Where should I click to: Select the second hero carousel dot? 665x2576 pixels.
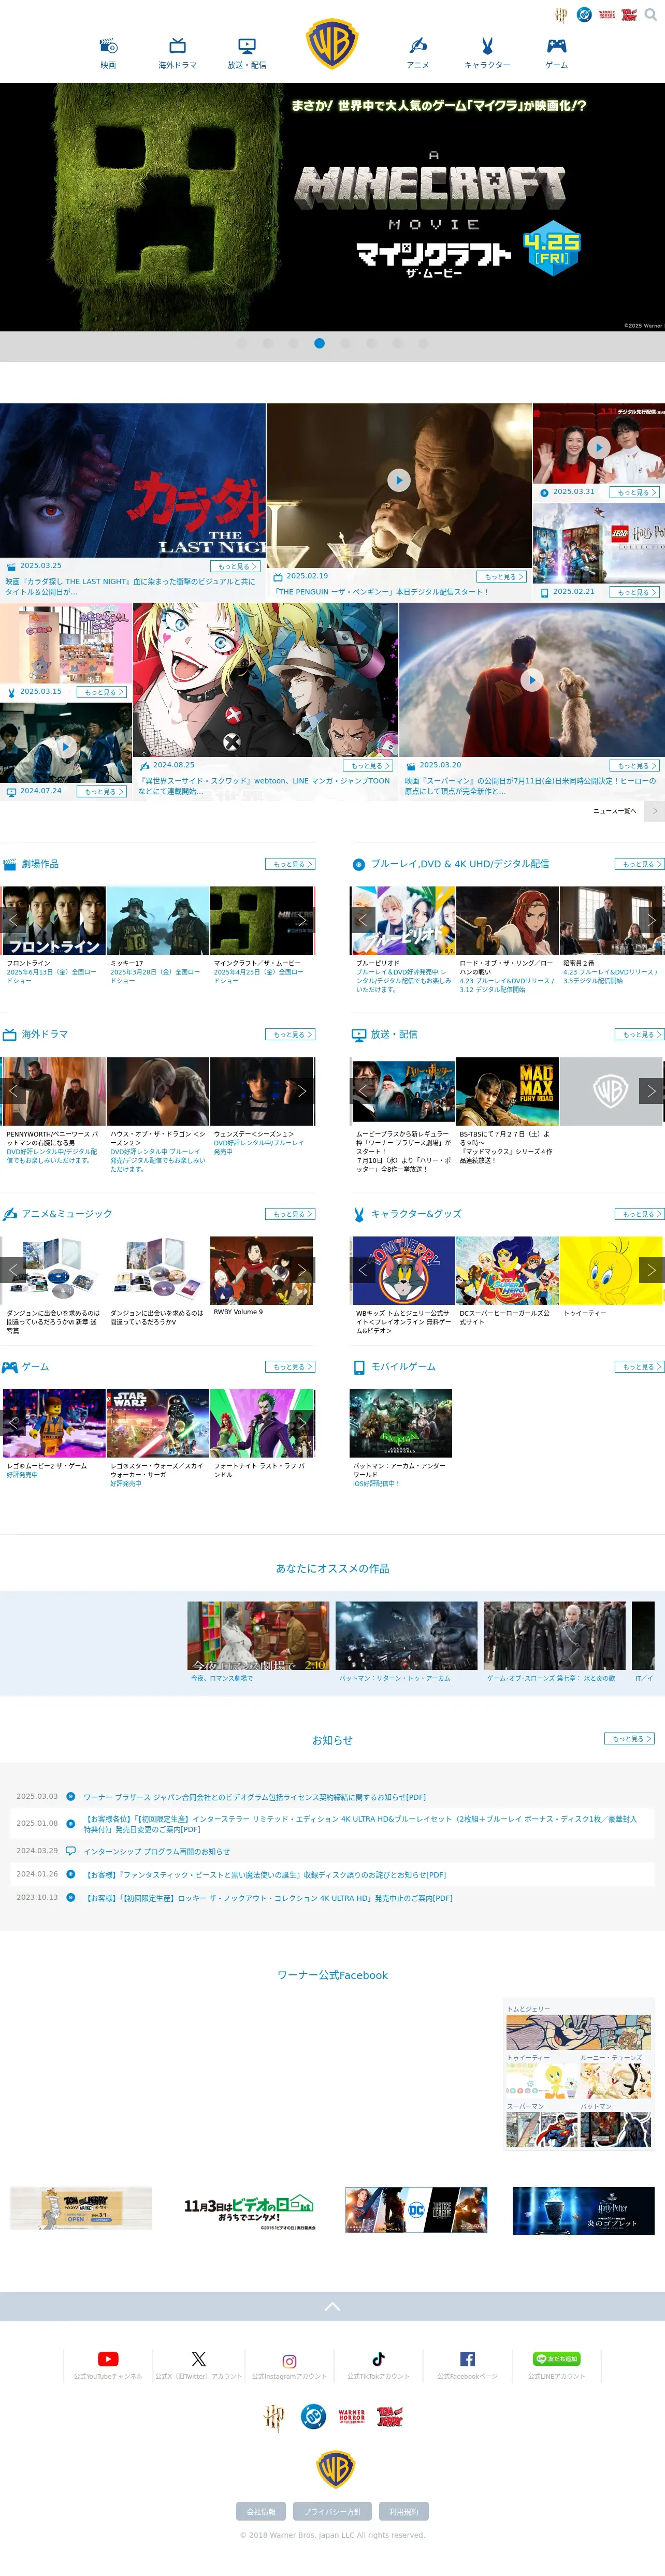[x=268, y=343]
